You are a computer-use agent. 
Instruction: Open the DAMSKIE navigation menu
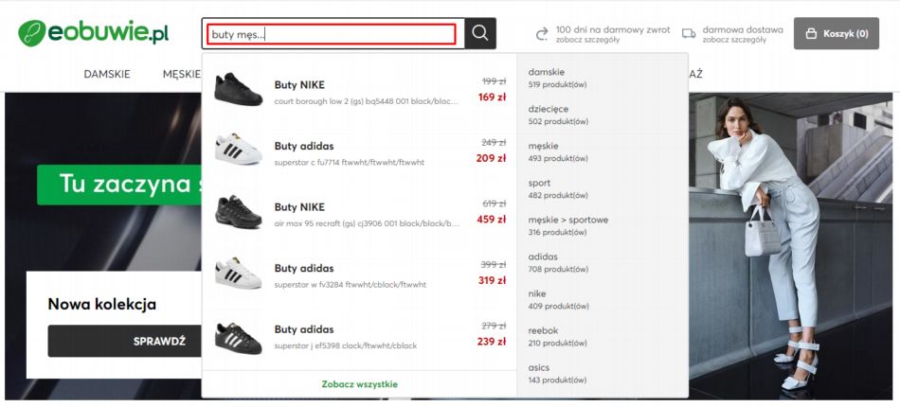point(107,74)
